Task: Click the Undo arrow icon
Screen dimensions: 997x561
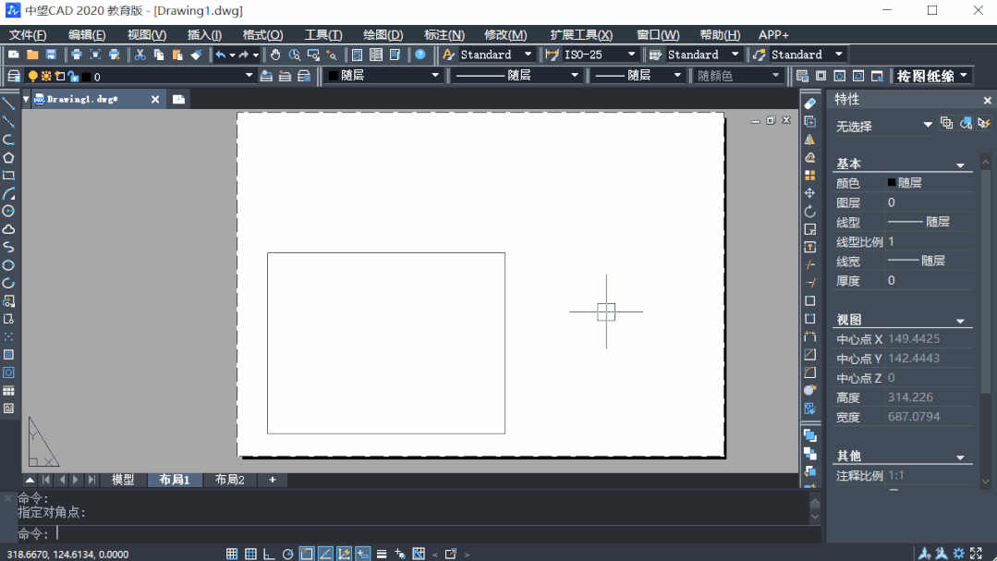Action: pyautogui.click(x=220, y=55)
